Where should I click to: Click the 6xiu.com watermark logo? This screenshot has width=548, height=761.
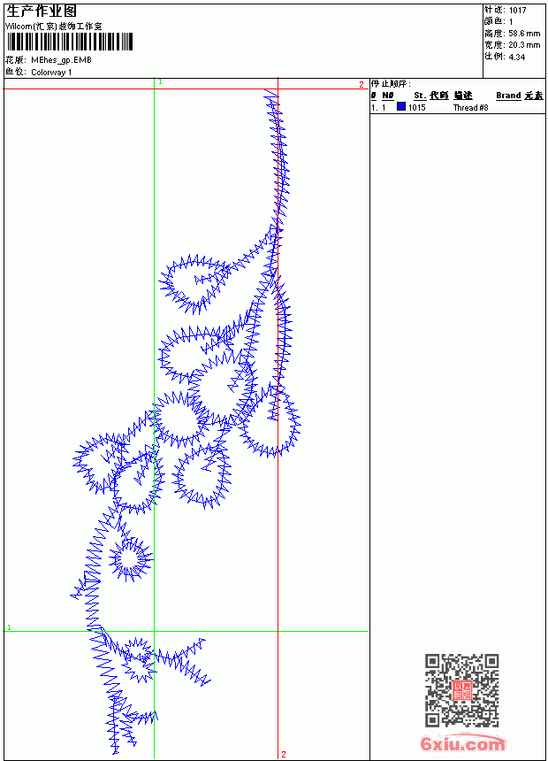pyautogui.click(x=462, y=743)
